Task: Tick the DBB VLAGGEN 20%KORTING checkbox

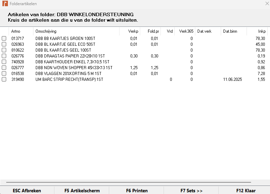Action: (4, 74)
